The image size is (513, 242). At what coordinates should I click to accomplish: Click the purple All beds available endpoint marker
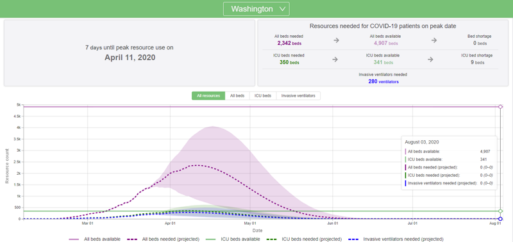(x=500, y=107)
